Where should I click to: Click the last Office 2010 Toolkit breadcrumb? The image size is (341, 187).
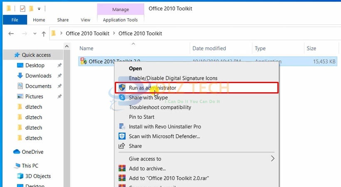point(140,34)
